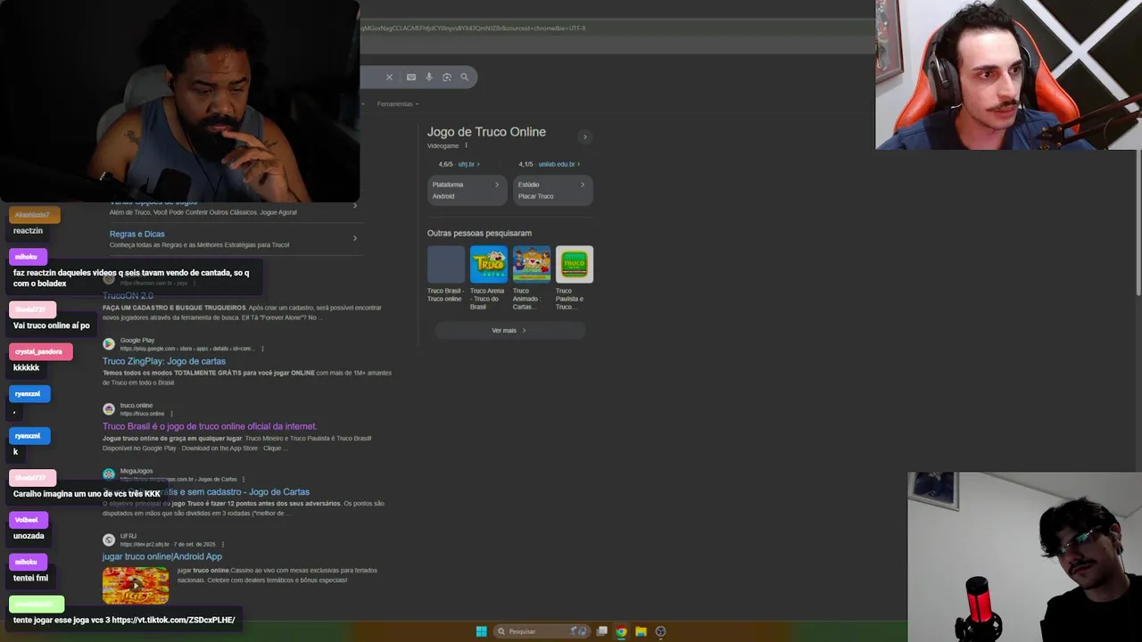Click mihoku's chat username badge above faz reactzin message
Screen dimensions: 1142x642
tap(27, 257)
